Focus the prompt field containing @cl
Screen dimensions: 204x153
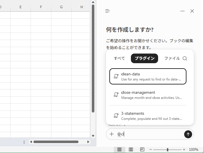(x=150, y=134)
